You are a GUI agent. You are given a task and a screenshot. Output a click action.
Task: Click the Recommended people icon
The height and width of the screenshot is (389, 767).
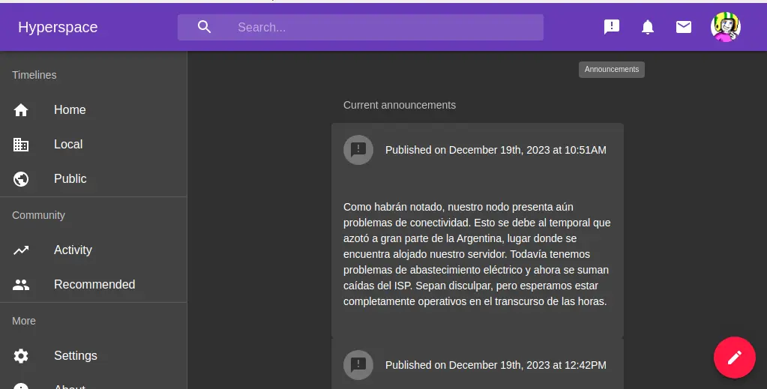coord(21,285)
